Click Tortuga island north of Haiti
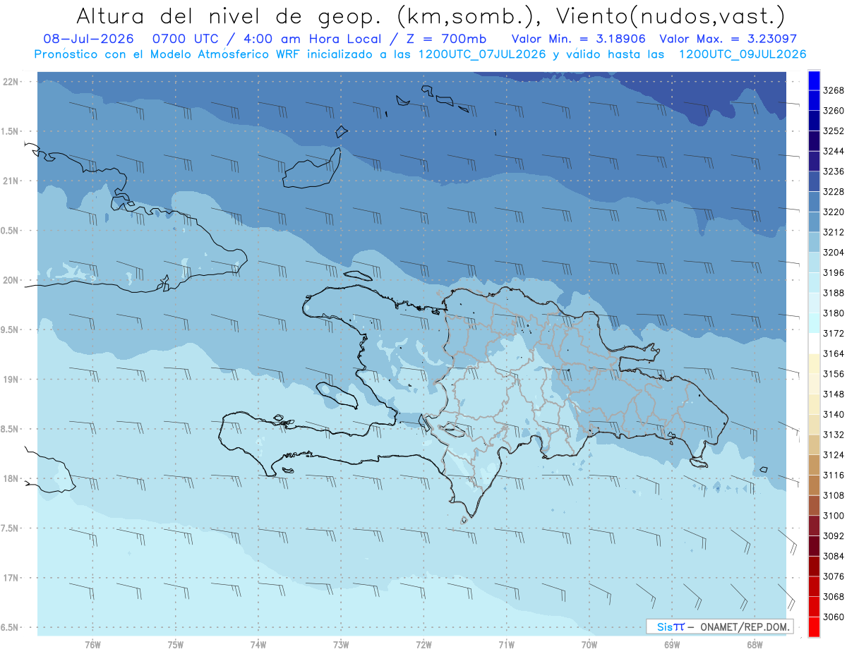Image resolution: width=847 pixels, height=654 pixels. tap(358, 276)
